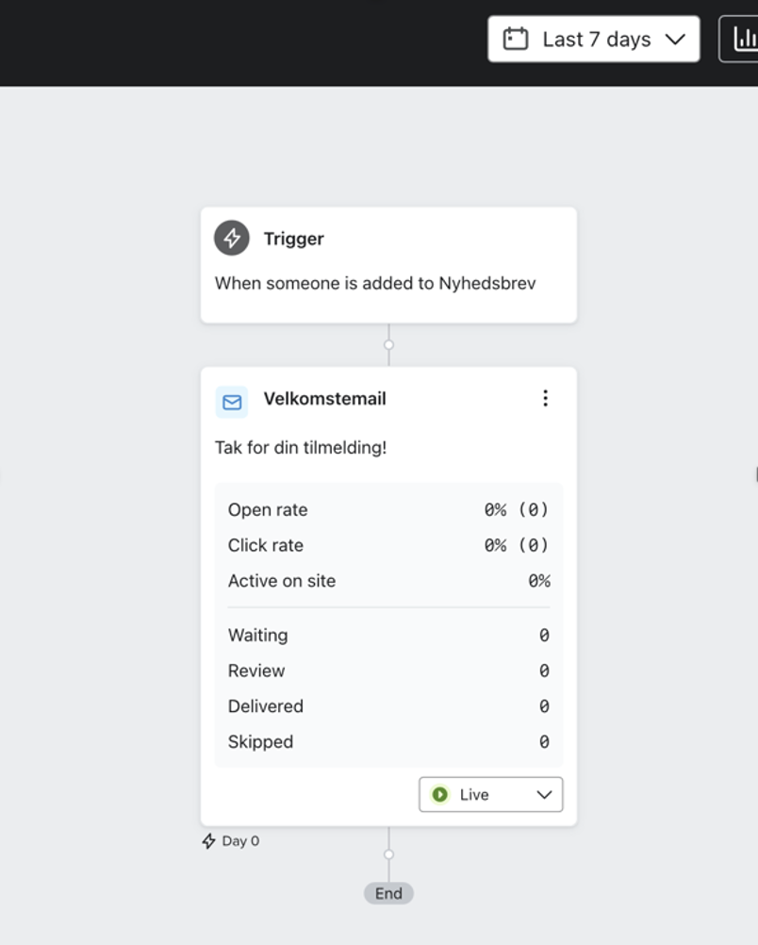This screenshot has width=758, height=945.
Task: Click the bar chart analytics icon
Action: click(x=745, y=39)
